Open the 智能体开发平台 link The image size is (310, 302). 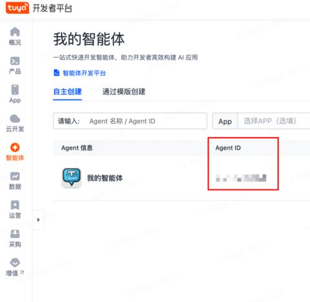tap(84, 73)
